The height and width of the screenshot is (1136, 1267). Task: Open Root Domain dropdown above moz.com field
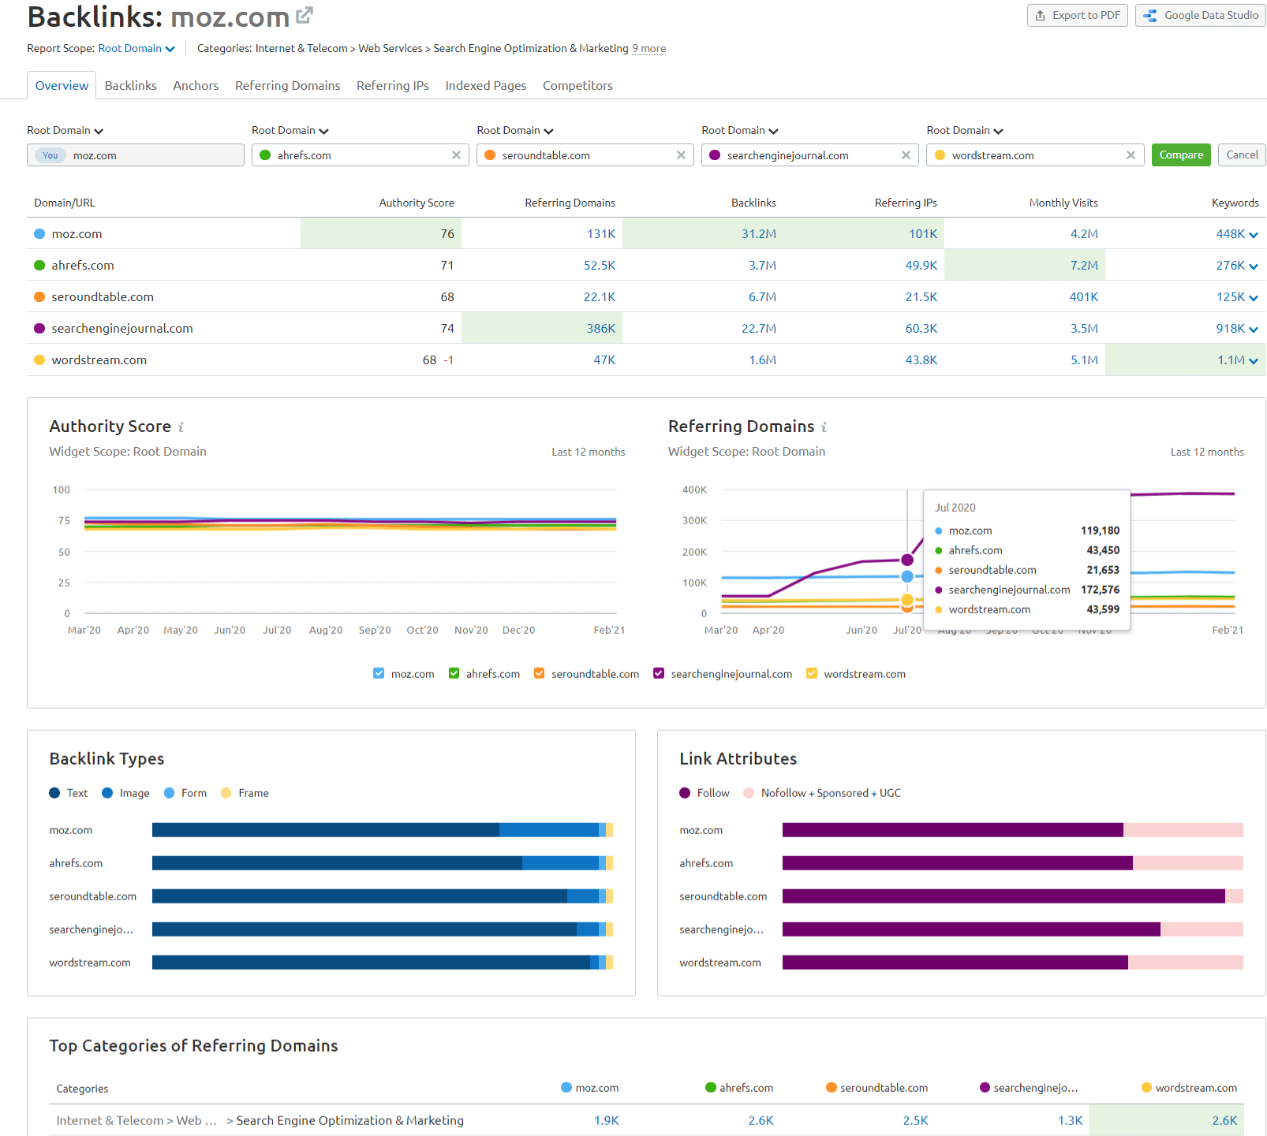pyautogui.click(x=65, y=131)
